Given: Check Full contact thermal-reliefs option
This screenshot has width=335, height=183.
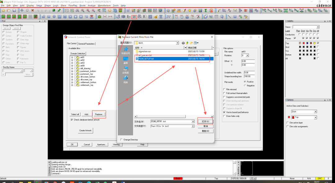Looking at the screenshot, I should [224, 93].
